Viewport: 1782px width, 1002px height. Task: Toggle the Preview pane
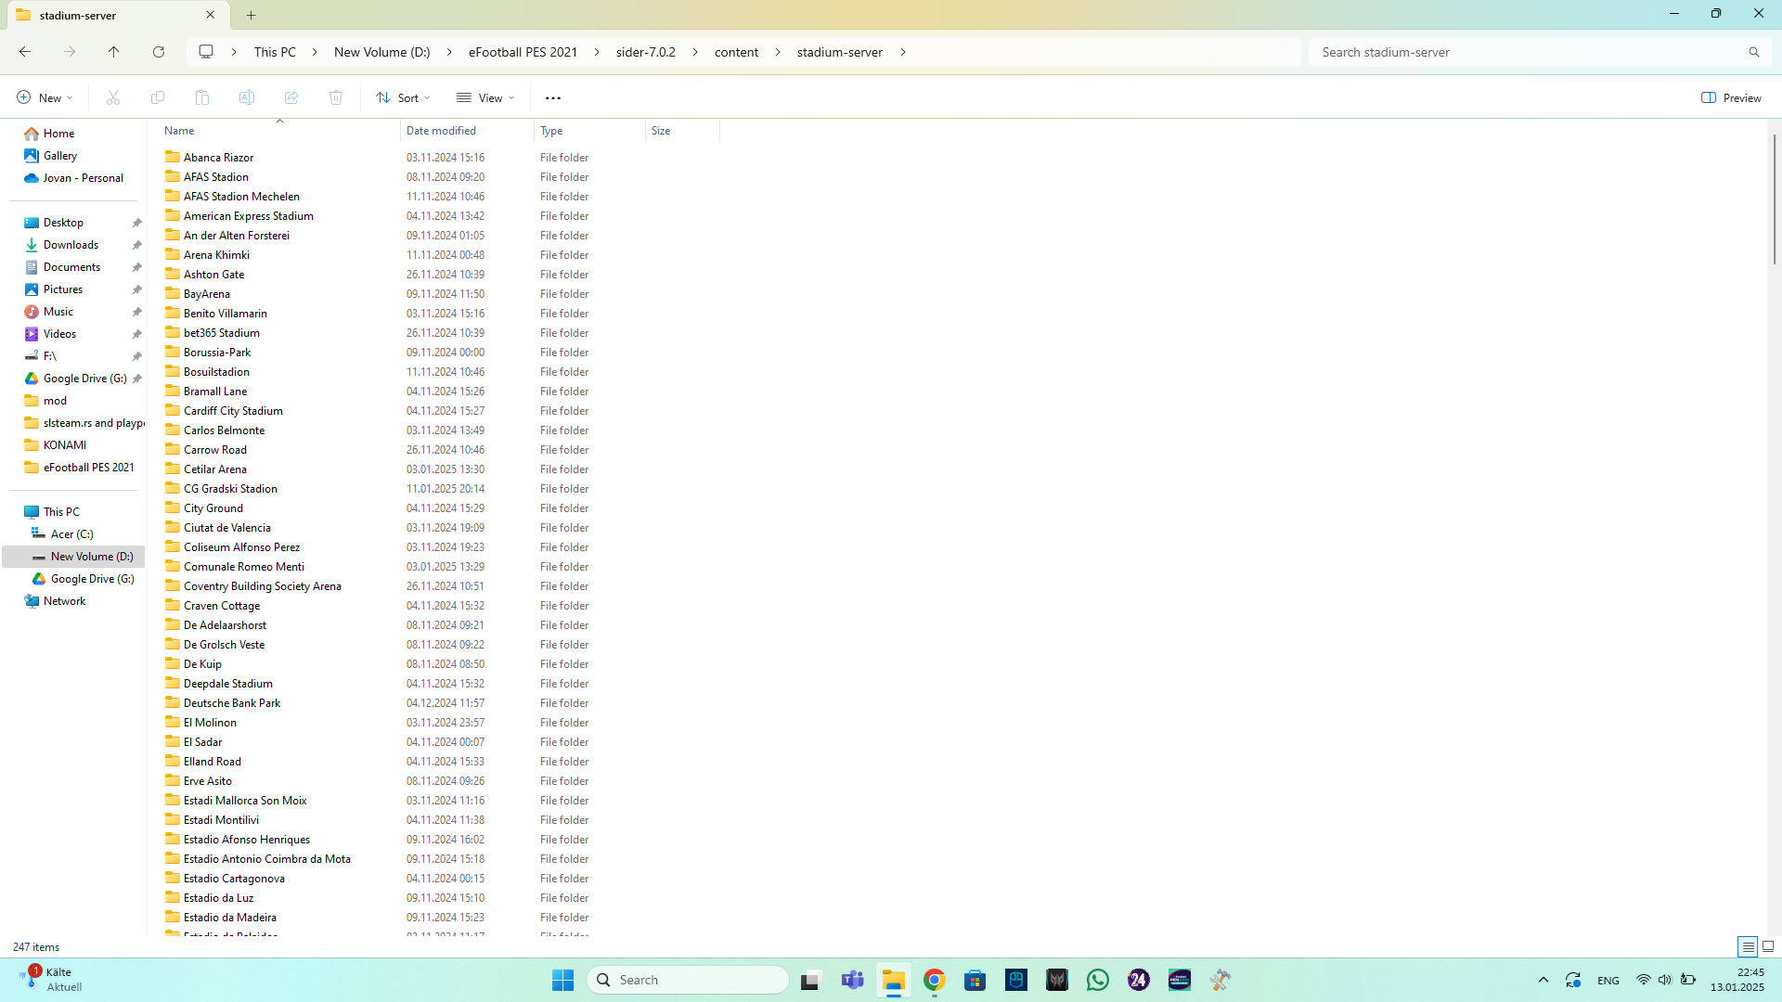coord(1731,97)
